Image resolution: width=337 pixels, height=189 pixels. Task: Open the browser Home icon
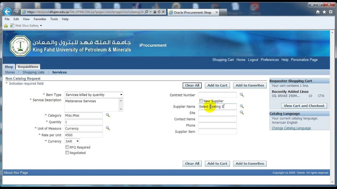tap(318, 12)
